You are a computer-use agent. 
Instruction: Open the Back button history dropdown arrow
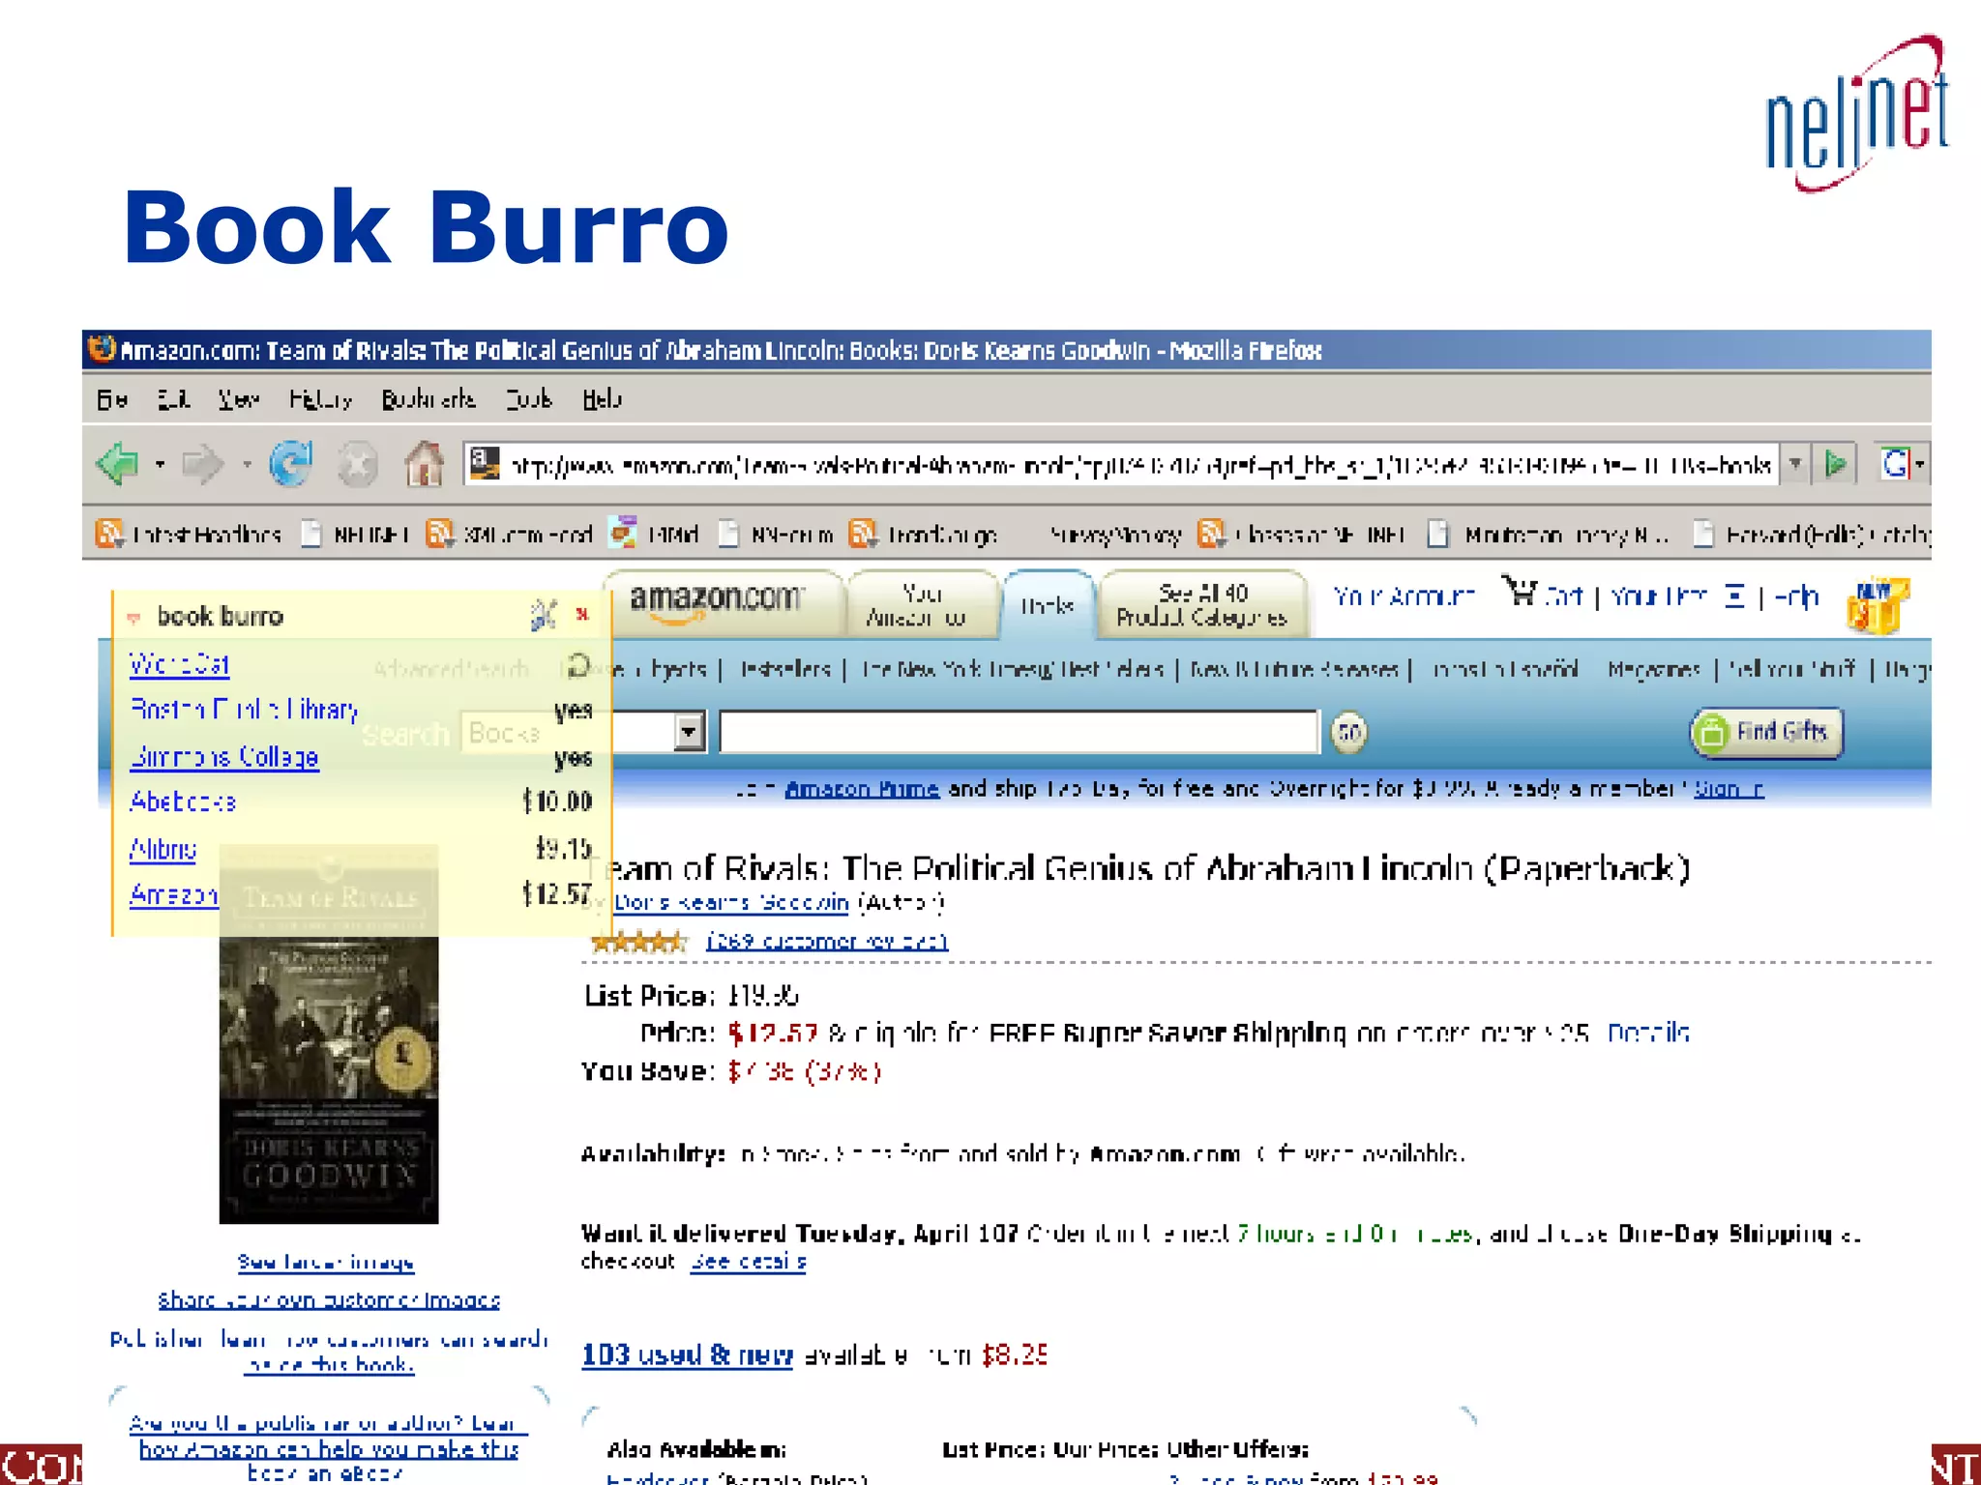160,465
